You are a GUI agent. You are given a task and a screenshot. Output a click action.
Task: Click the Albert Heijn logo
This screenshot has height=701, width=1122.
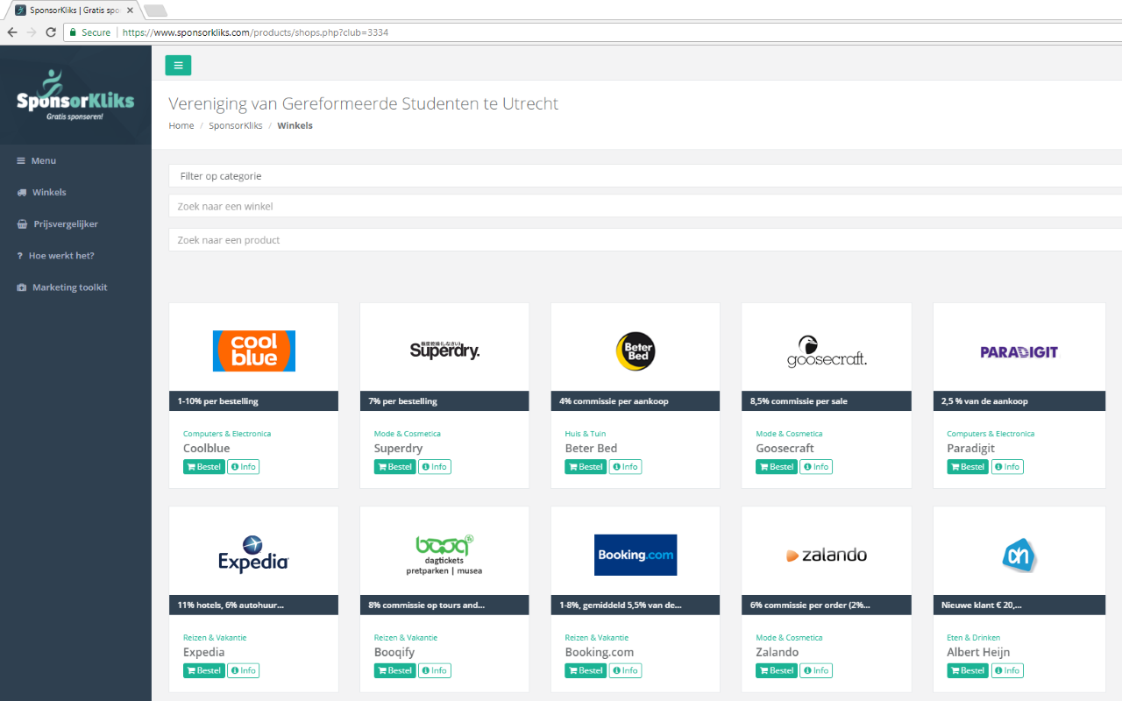1019,555
